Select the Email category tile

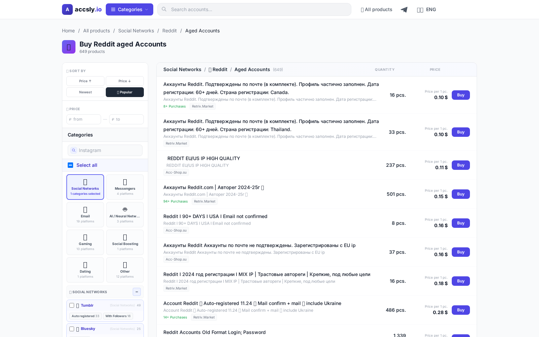(85, 215)
